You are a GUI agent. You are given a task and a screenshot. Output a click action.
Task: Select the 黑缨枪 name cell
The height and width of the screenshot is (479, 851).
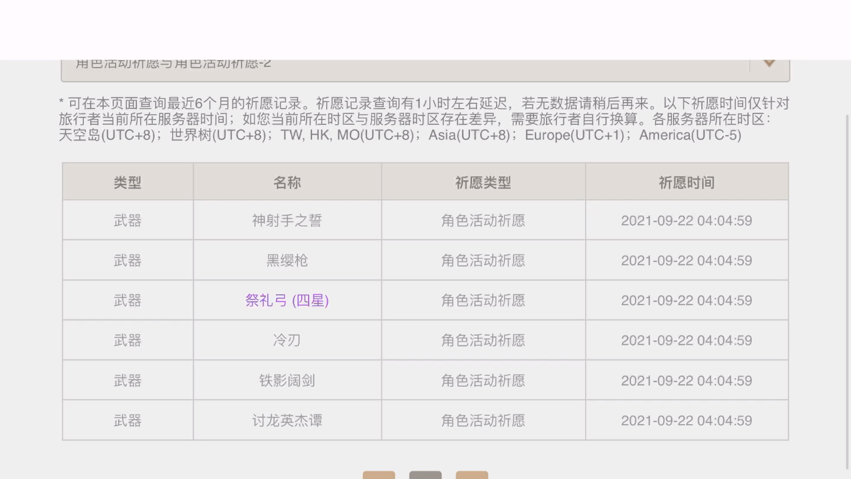pyautogui.click(x=287, y=260)
